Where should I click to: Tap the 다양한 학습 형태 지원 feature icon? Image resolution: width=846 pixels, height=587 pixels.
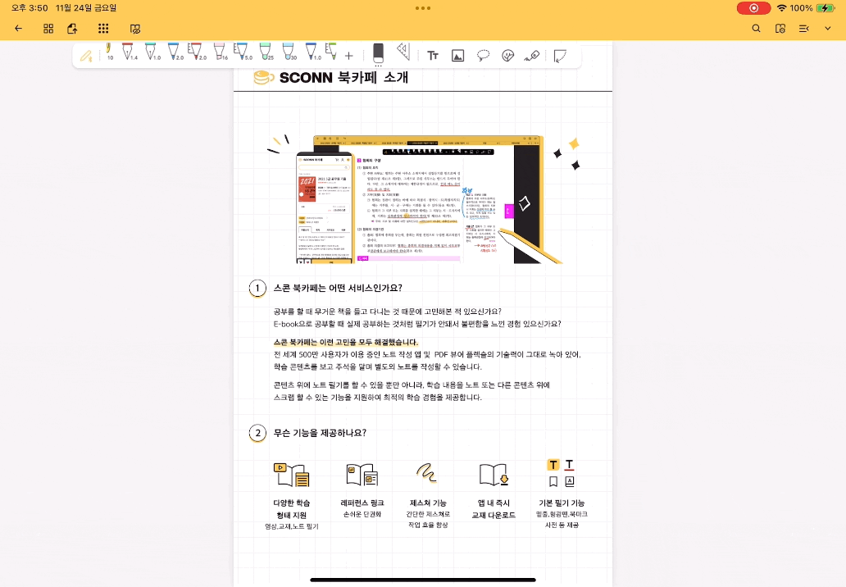(291, 475)
